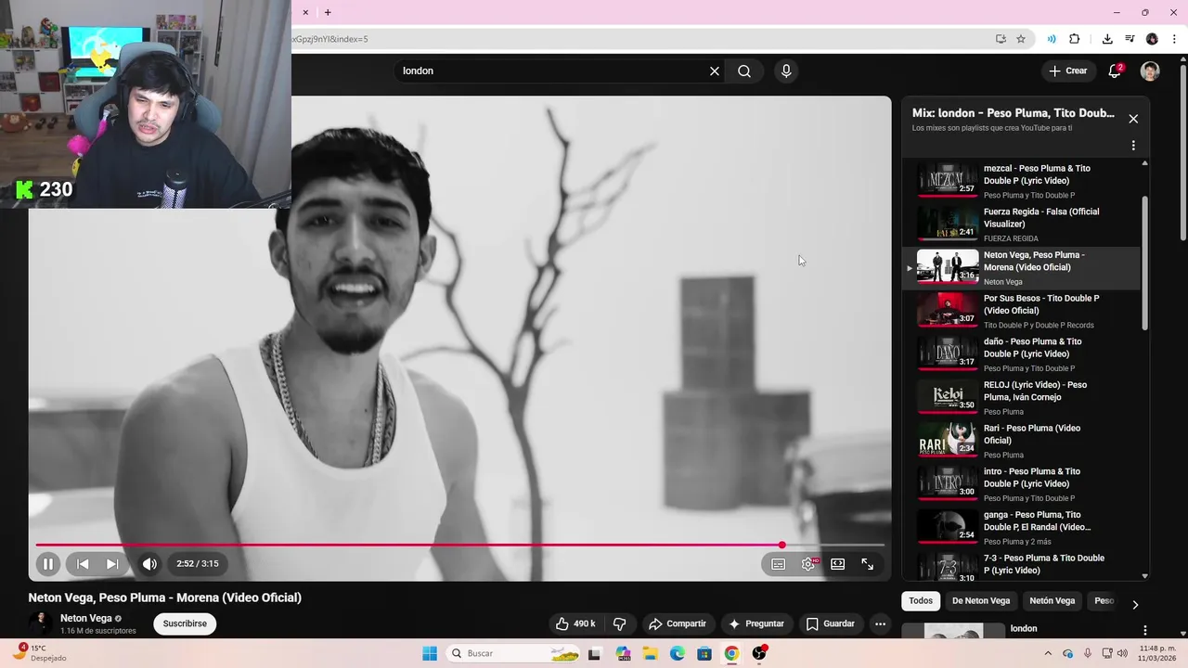Open the Windows Start menu

[429, 653]
